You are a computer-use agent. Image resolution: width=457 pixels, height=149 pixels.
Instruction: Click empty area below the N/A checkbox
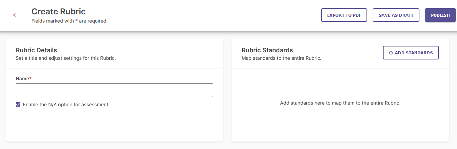tap(114, 125)
